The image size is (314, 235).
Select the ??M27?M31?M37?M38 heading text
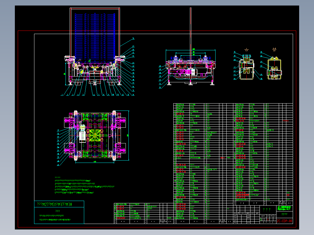[x=54, y=204]
